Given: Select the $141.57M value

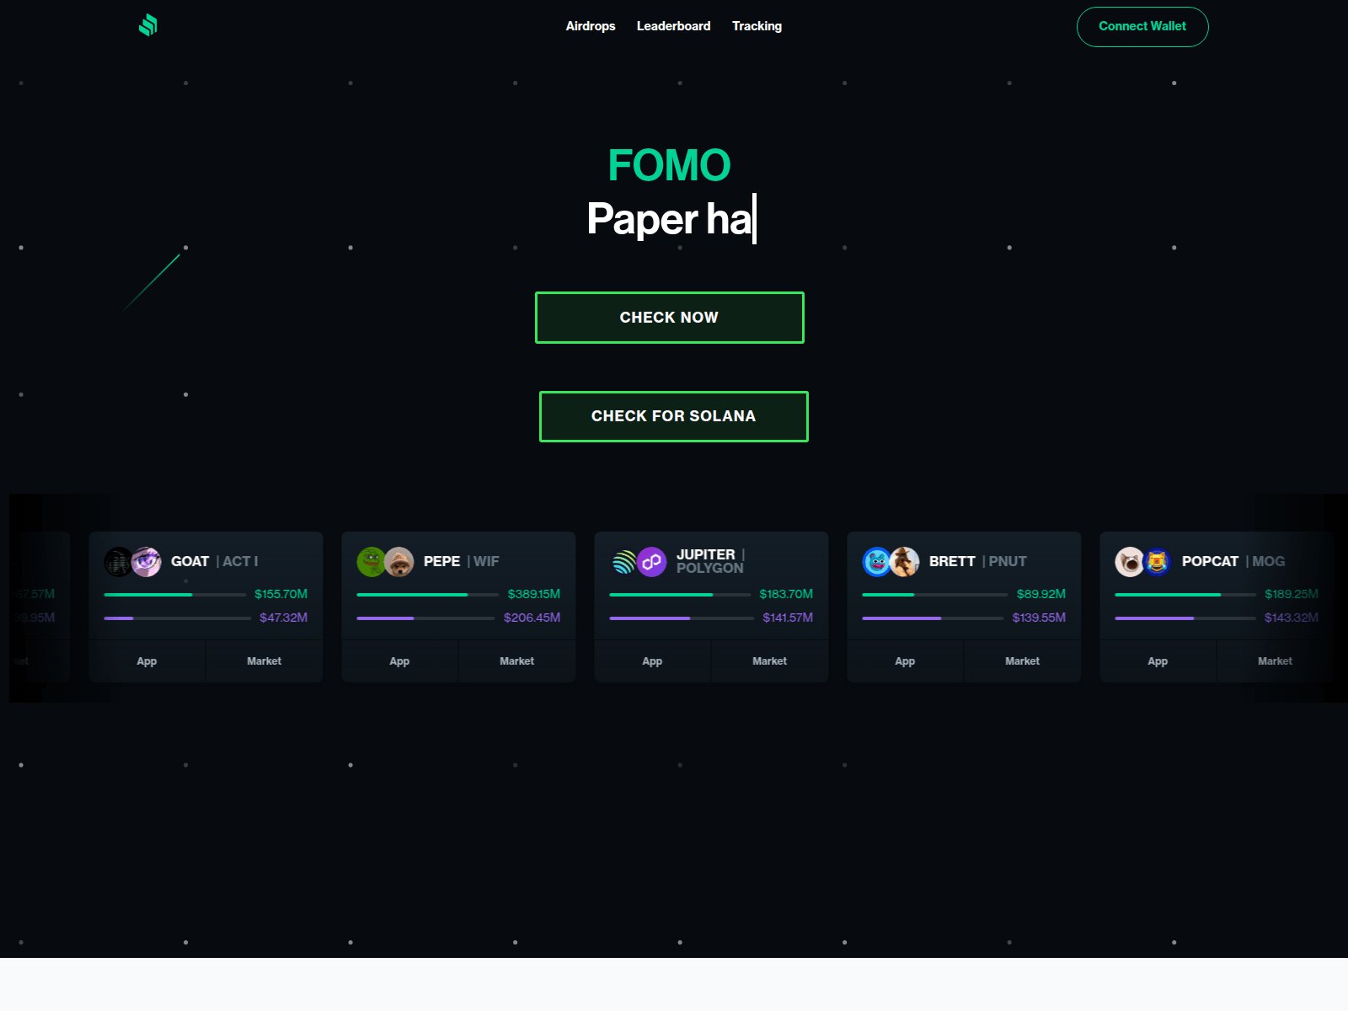Looking at the screenshot, I should (x=789, y=618).
